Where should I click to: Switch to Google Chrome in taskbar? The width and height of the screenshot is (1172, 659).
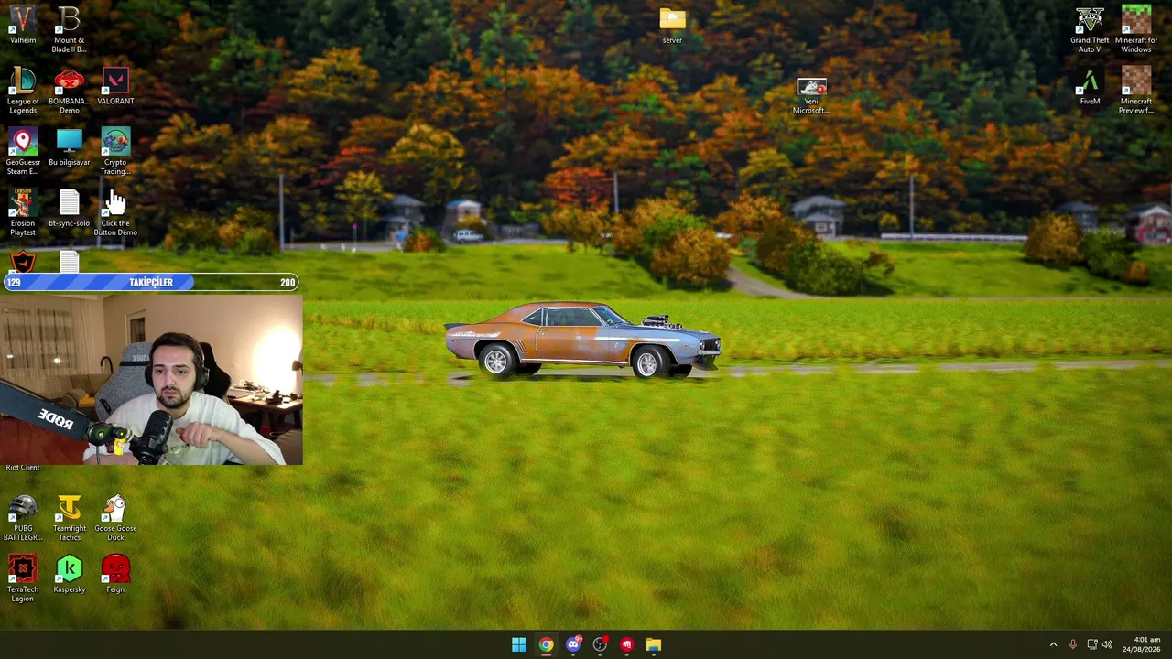[x=546, y=644]
